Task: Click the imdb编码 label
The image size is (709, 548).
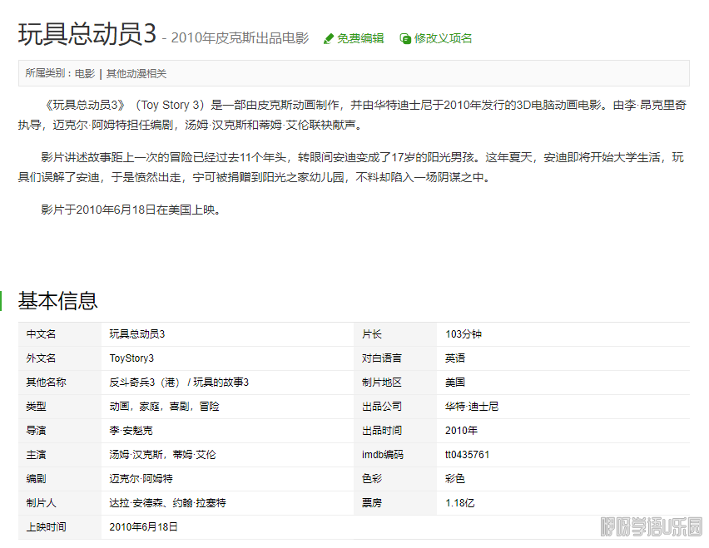Action: tap(383, 455)
